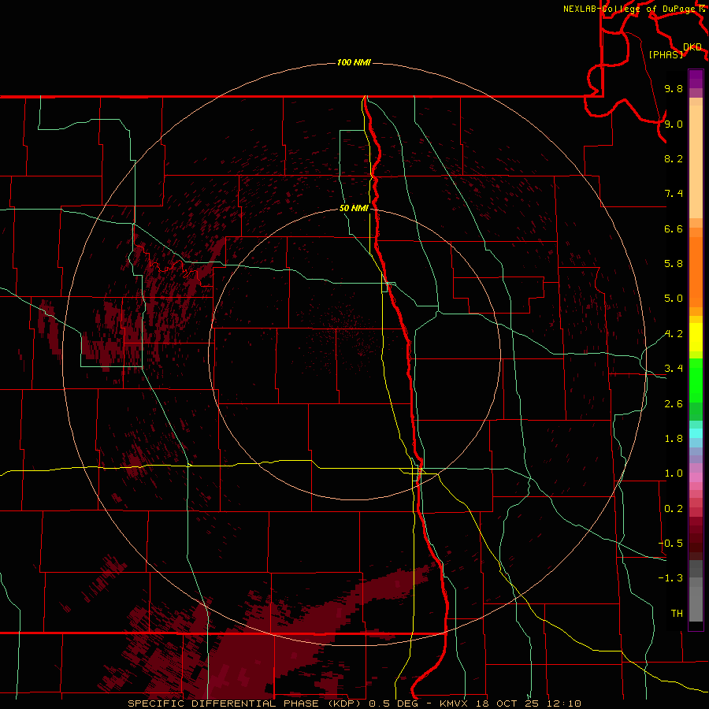This screenshot has width=709, height=709.
Task: Click the DKD label above the legend
Action: pos(692,47)
